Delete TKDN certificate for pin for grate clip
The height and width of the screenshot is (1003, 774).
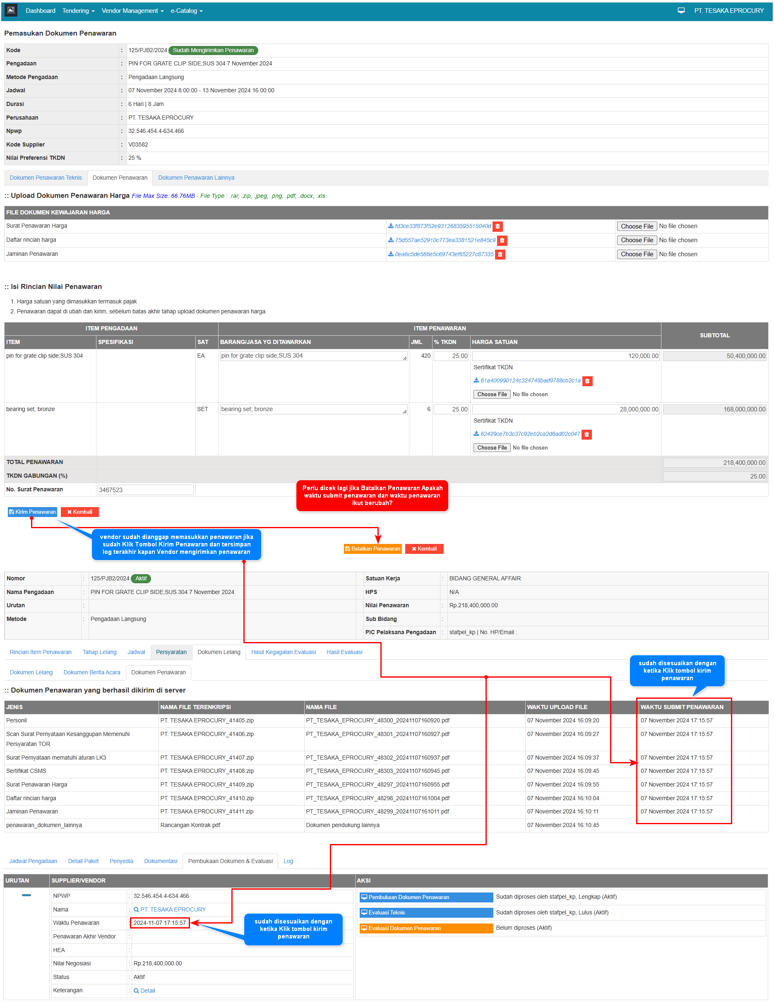(587, 381)
